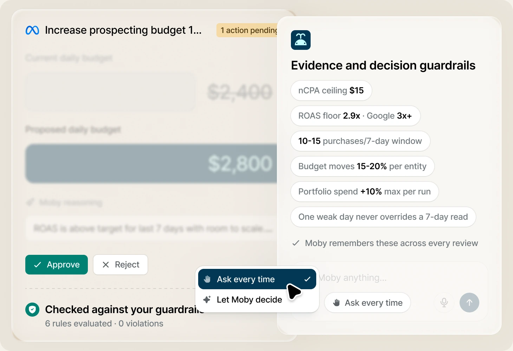Select the ROAS floor 2.9x guardrail chip
This screenshot has height=351, width=513.
(356, 116)
